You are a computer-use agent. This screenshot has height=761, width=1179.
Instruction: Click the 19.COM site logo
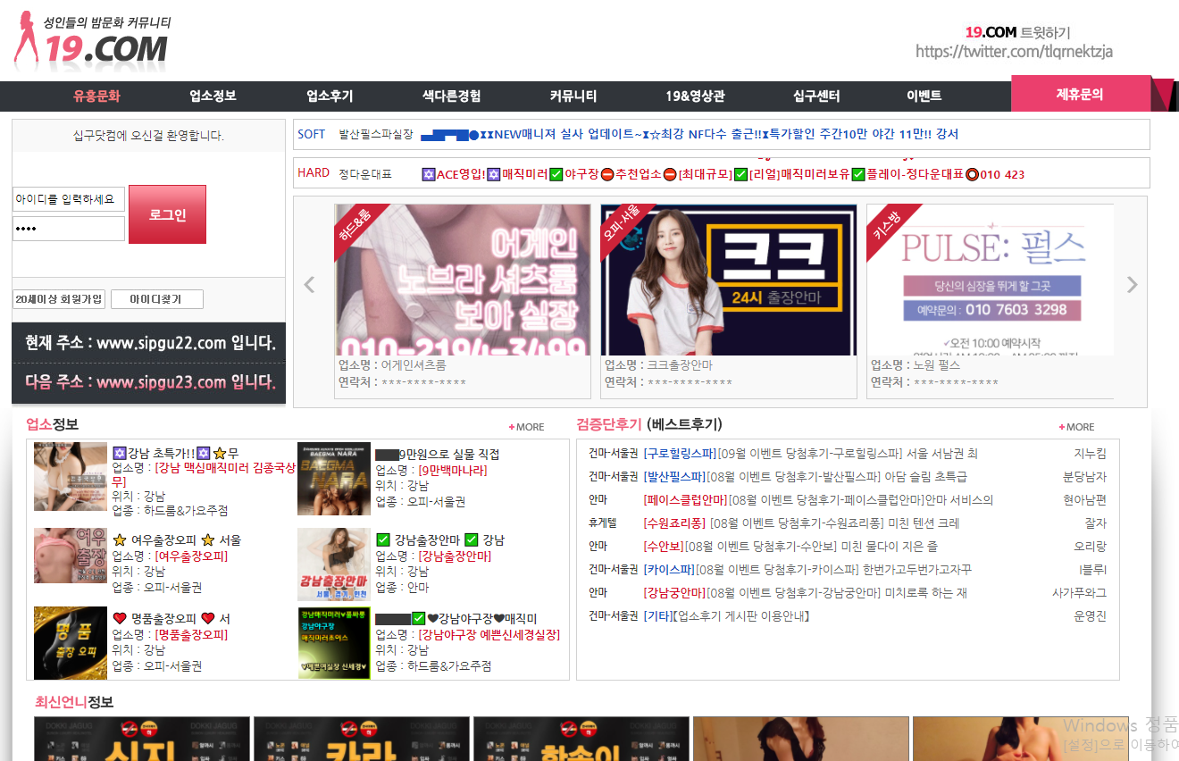(92, 41)
